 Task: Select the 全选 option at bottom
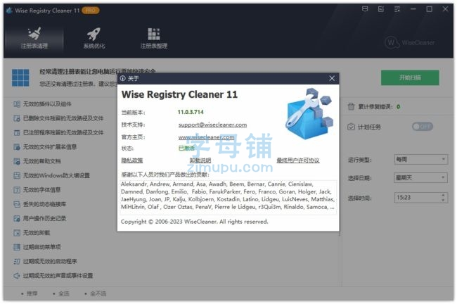pyautogui.click(x=61, y=293)
